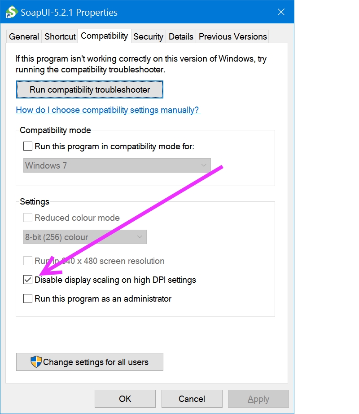Switch to the General tab
The image size is (359, 414).
(x=23, y=36)
